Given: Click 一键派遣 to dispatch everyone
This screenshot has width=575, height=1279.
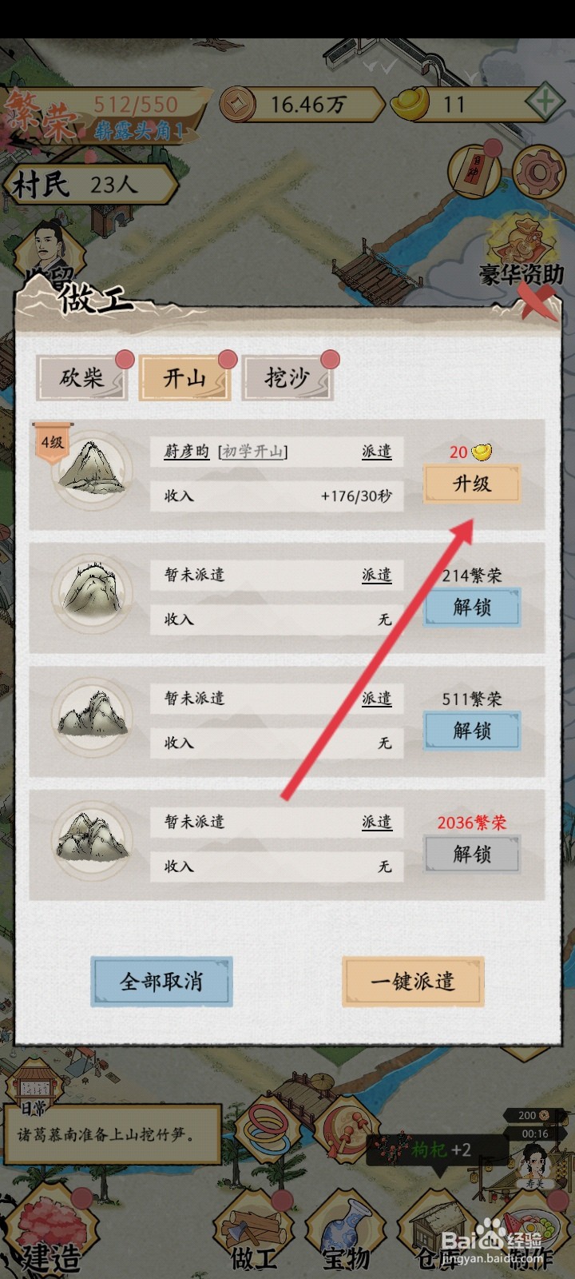Looking at the screenshot, I should point(413,981).
